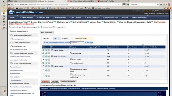The height and width of the screenshot is (96, 172).
Task: Open the 2: Silo DNA Braid menu
Action: click(43, 17)
